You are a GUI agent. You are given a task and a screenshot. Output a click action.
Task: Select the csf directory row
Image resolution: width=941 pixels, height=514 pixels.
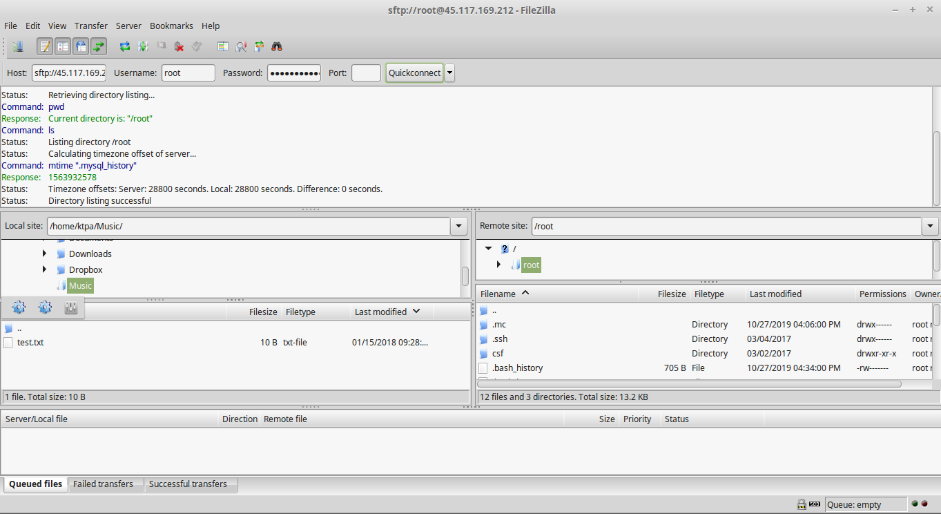(x=705, y=353)
